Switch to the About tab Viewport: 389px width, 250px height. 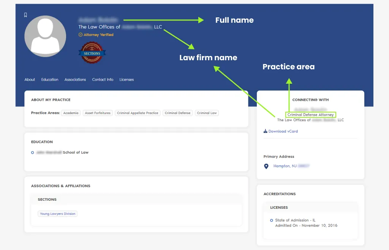29,80
